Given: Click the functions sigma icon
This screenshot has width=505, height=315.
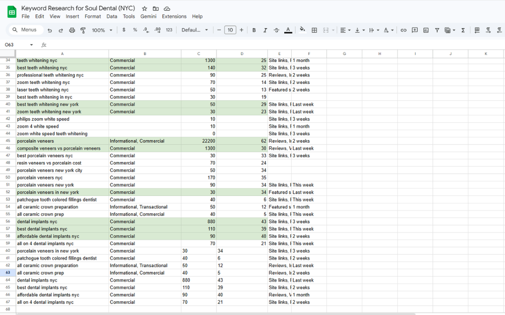Looking at the screenshot, I should [x=463, y=30].
